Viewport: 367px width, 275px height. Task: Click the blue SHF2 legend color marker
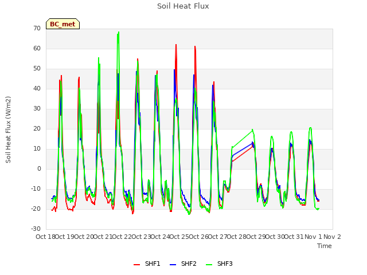click(x=173, y=265)
